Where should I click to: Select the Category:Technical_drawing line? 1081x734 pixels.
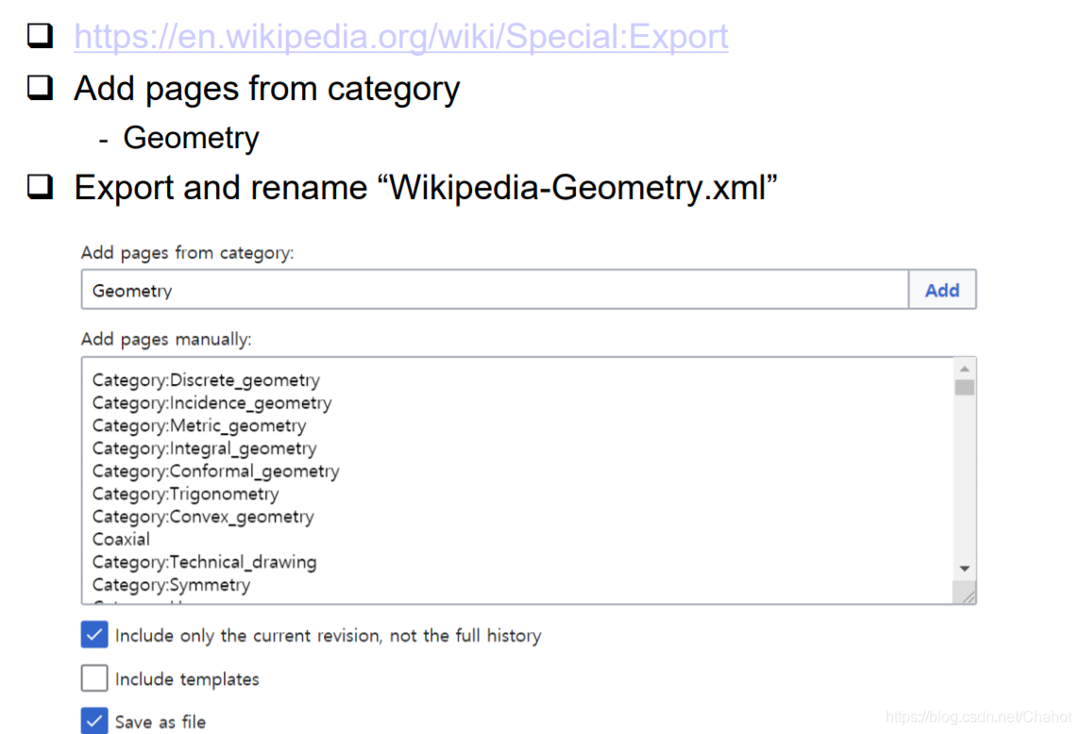coord(205,562)
